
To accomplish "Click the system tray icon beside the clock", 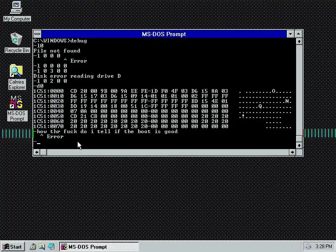I will pos(308,247).
